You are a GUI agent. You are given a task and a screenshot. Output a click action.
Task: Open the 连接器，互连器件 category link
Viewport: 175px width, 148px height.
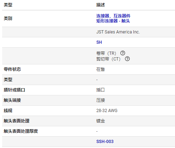[x=113, y=16]
